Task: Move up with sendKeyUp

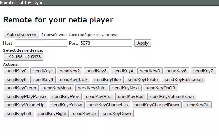Action: [x=84, y=113]
